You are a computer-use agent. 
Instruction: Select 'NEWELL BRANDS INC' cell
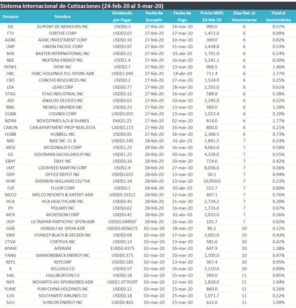click(x=63, y=107)
